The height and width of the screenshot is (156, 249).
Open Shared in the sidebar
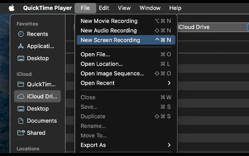pos(36,133)
